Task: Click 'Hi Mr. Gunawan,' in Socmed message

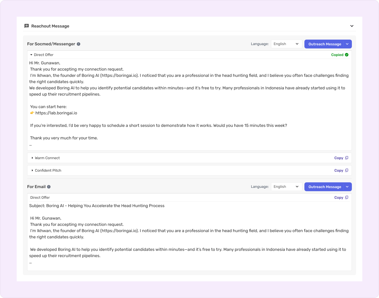Action: (x=45, y=63)
